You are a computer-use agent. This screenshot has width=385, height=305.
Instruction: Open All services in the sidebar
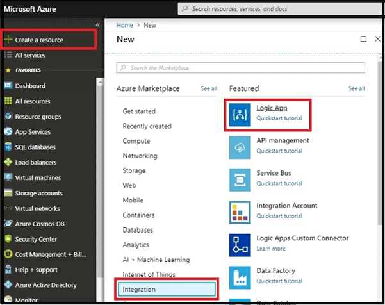[30, 55]
